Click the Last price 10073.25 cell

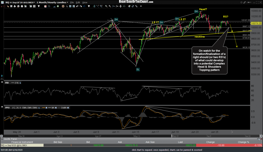click(x=190, y=145)
